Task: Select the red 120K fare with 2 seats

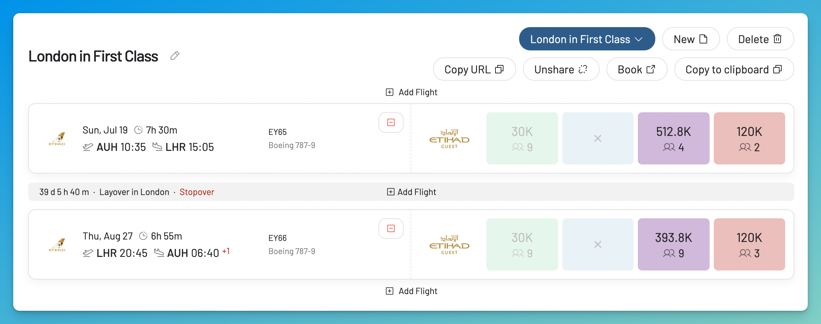Action: pyautogui.click(x=749, y=138)
